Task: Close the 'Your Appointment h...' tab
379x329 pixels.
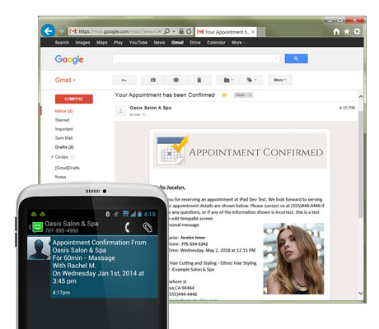Action: (x=253, y=32)
